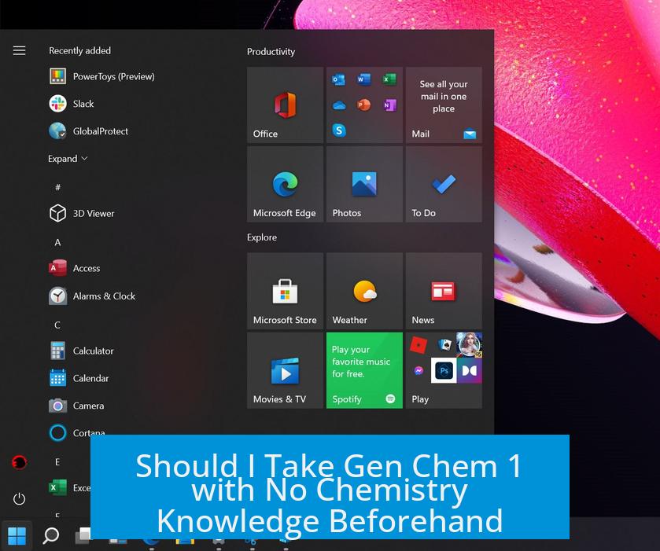Click the Explore group header
Viewport: 660px width, 551px height.
pos(262,237)
